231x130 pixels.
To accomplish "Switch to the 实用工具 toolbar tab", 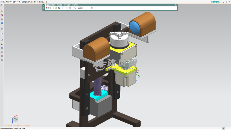I will (53, 5).
